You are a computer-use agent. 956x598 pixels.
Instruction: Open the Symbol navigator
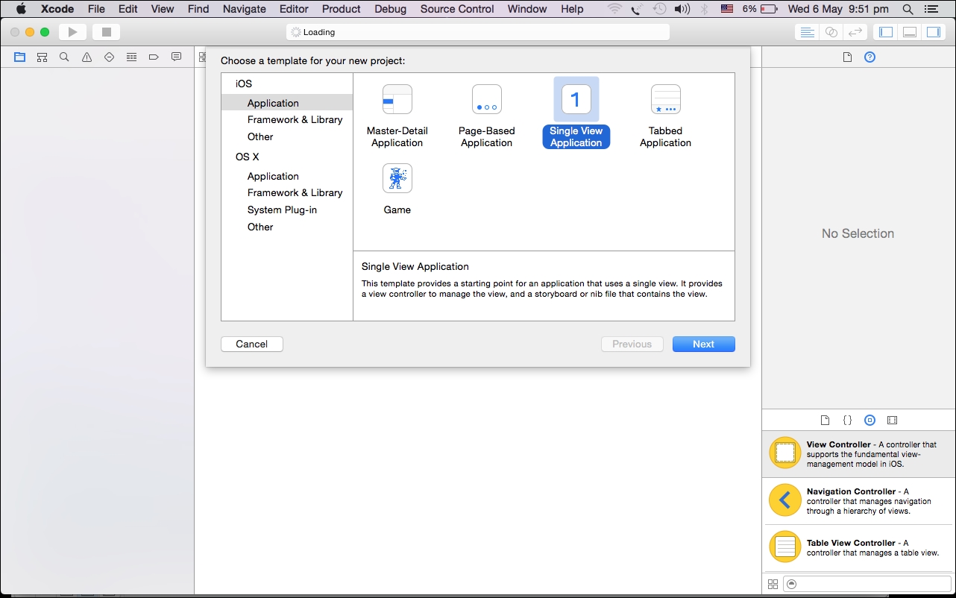pos(42,57)
